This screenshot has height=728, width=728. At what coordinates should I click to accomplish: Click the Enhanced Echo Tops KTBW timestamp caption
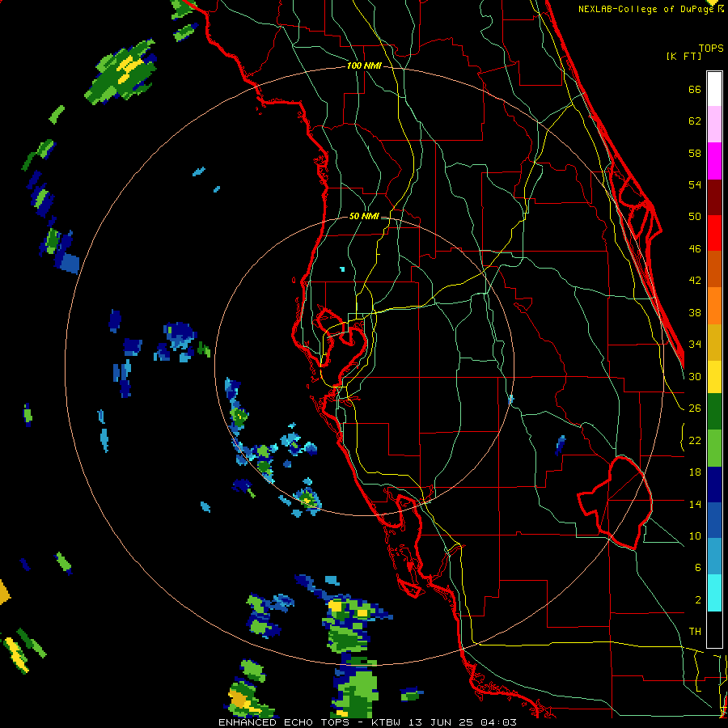(x=367, y=722)
